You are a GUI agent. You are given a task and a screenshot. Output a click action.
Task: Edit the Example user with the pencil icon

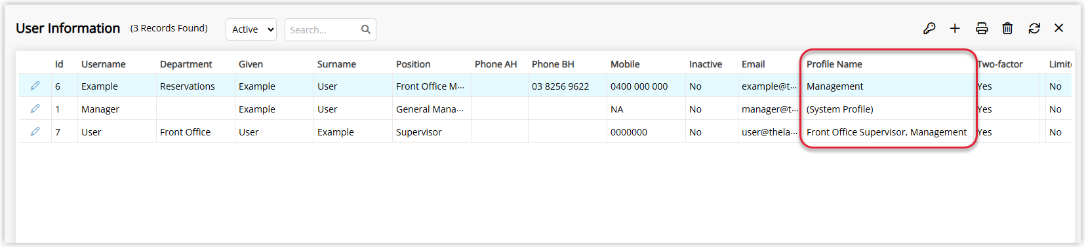point(35,86)
